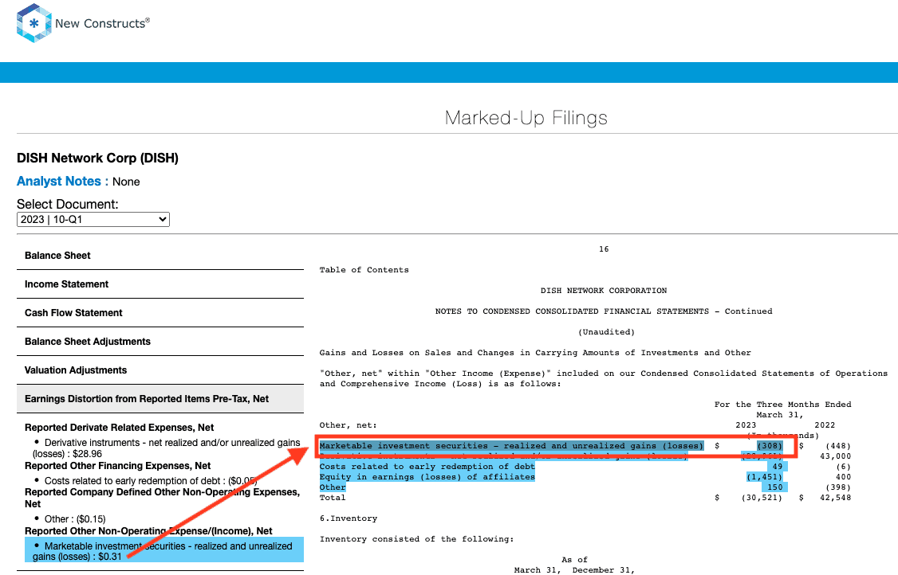Click the New Constructs brand name text
898x575 pixels.
tap(102, 23)
